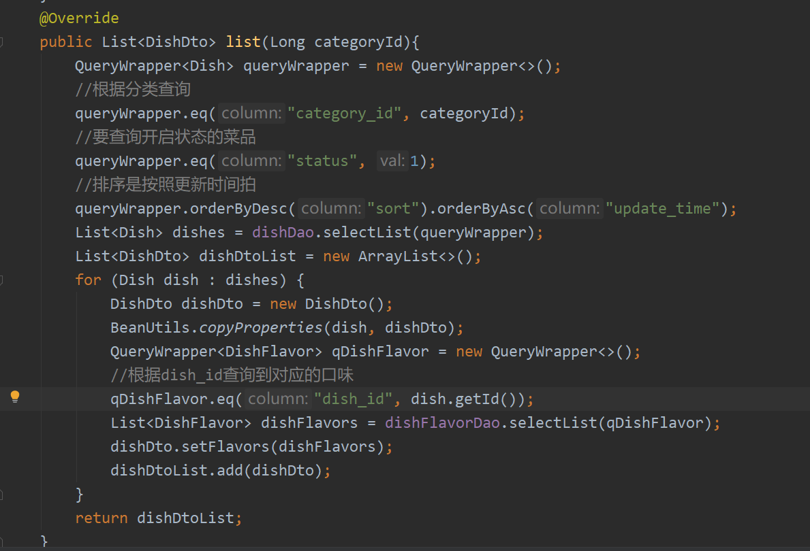Screen dimensions: 810x551
Task: Click the orderByAsc method call
Action: tap(482, 208)
